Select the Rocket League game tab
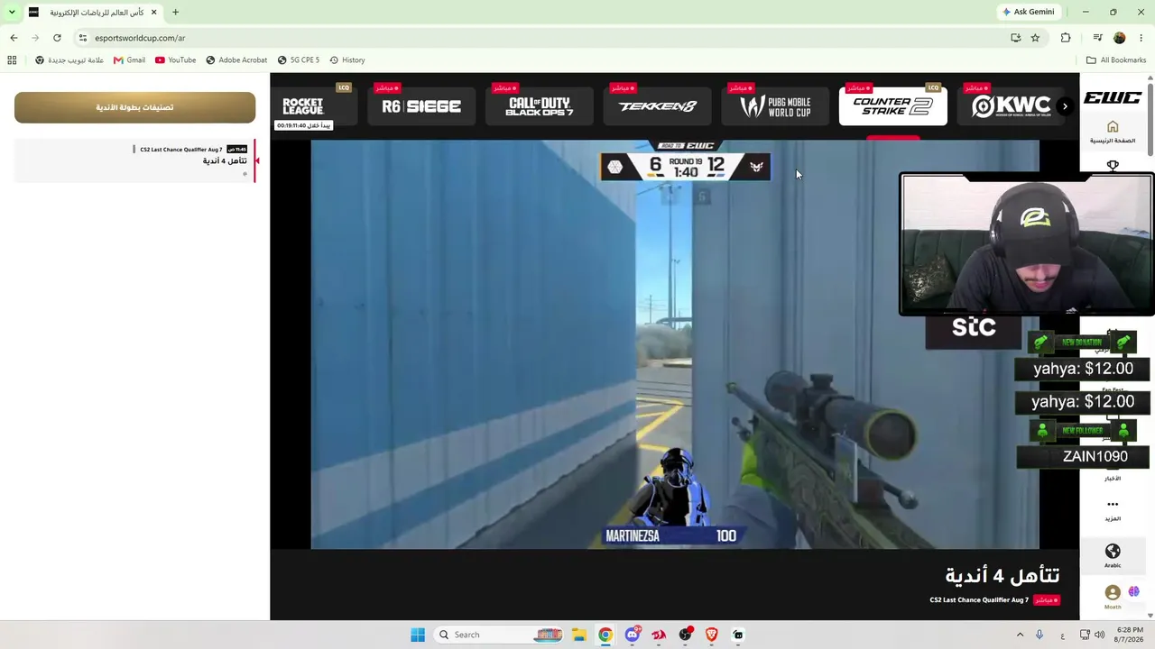The height and width of the screenshot is (649, 1155). [x=314, y=106]
